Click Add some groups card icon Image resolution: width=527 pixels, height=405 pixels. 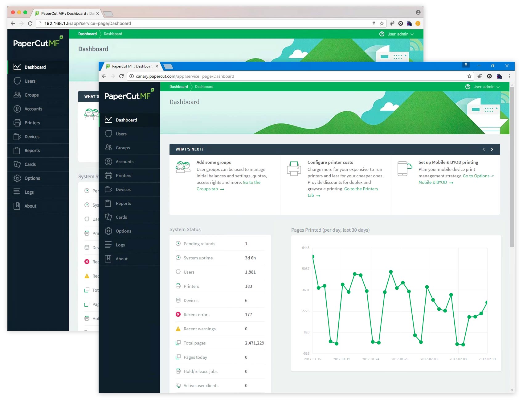183,167
